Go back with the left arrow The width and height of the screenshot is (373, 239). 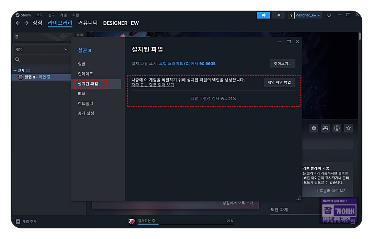click(x=18, y=23)
